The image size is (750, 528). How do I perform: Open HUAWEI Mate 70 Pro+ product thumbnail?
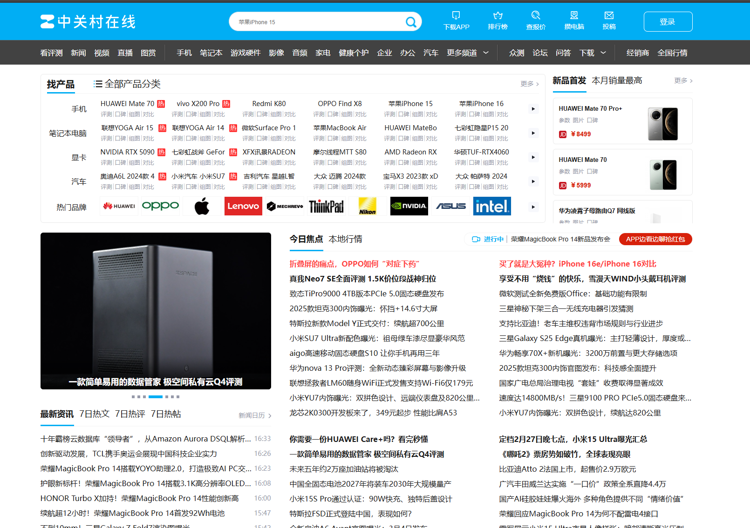point(663,124)
